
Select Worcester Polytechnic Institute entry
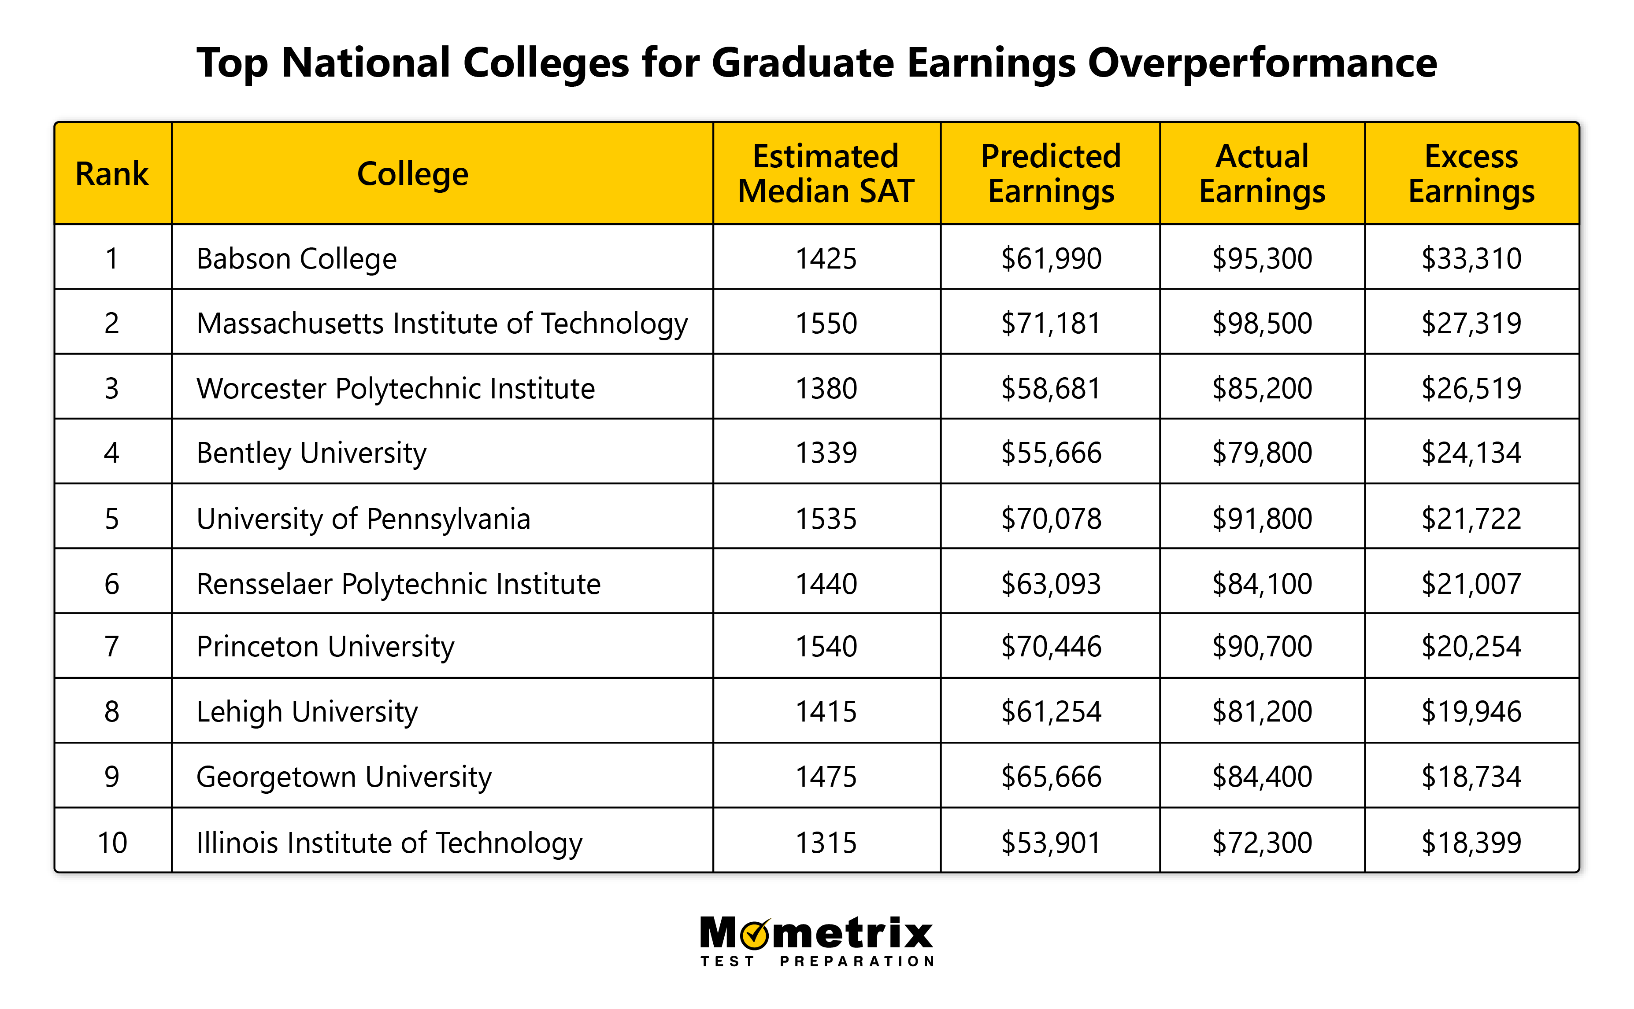click(395, 388)
